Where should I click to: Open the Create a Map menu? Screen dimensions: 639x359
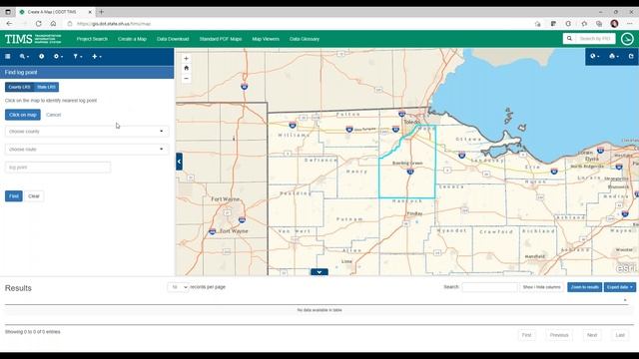pos(132,39)
